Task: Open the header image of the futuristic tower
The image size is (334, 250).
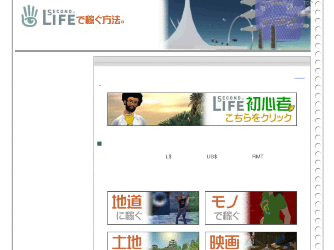Action: [235, 25]
